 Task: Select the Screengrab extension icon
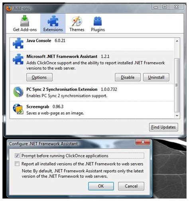click(18, 109)
